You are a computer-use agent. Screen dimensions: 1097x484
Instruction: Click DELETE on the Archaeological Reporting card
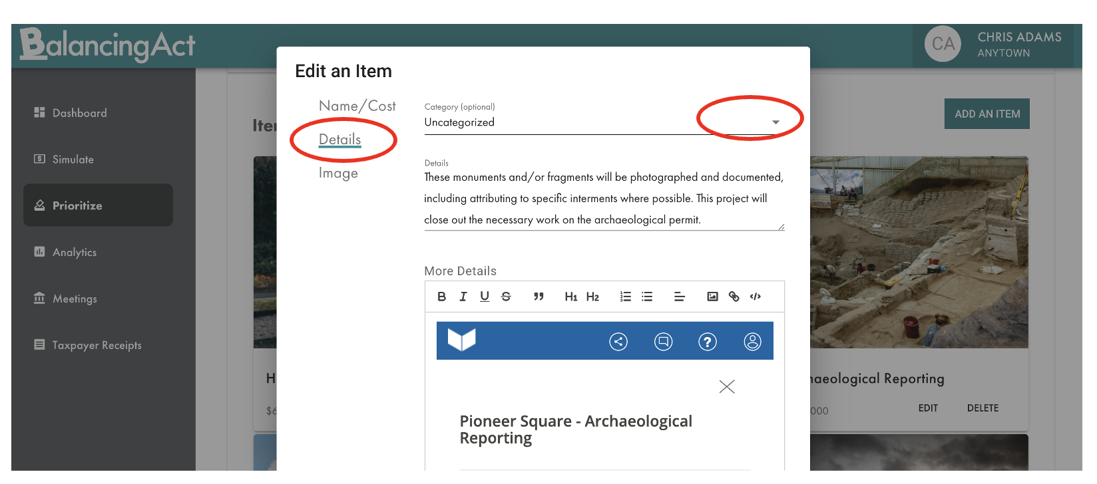coord(983,408)
